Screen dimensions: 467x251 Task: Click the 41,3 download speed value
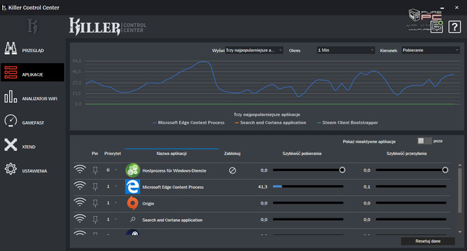pos(262,186)
